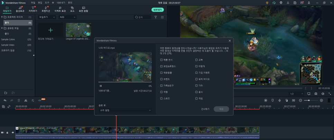Click the add new folder icon
334x140 pixels.
[6, 93]
